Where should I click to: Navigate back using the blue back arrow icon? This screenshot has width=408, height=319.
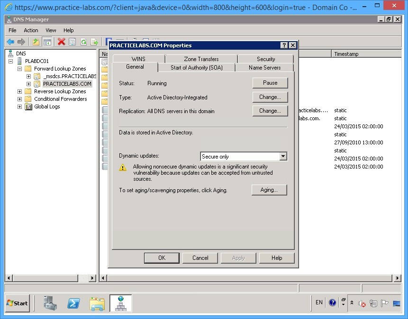[x=10, y=42]
